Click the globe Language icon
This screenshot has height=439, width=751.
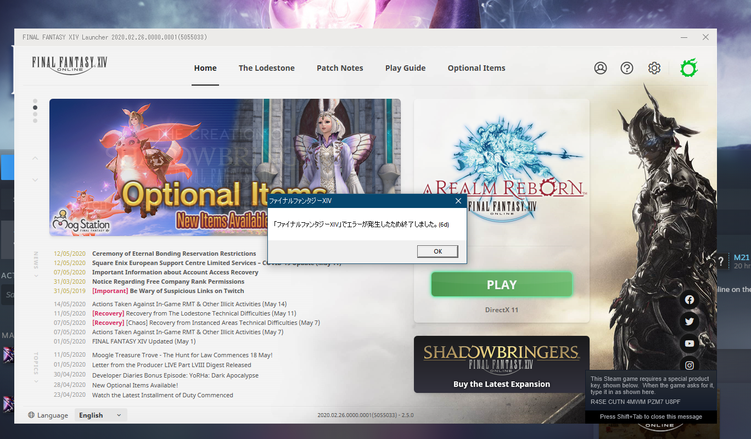click(31, 415)
